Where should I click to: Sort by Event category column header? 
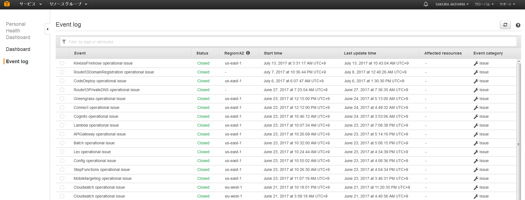pyautogui.click(x=488, y=53)
